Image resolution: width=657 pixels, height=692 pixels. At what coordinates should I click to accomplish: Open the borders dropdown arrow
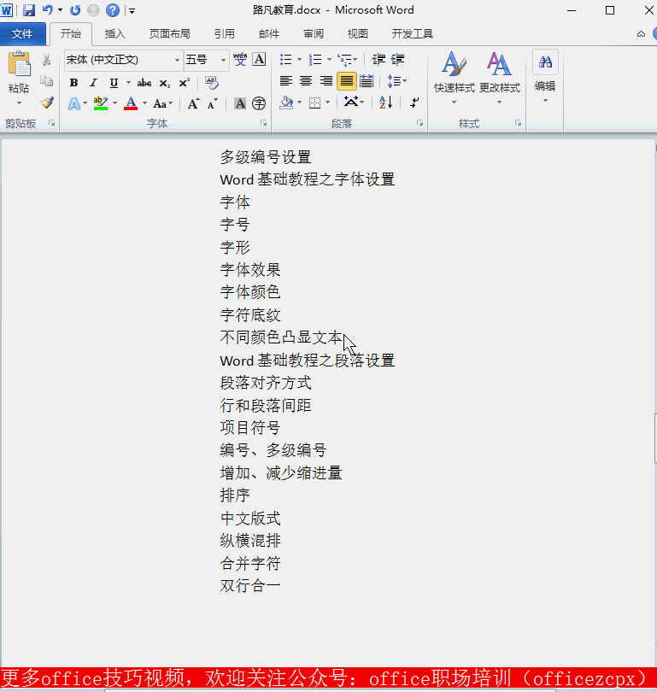[327, 103]
